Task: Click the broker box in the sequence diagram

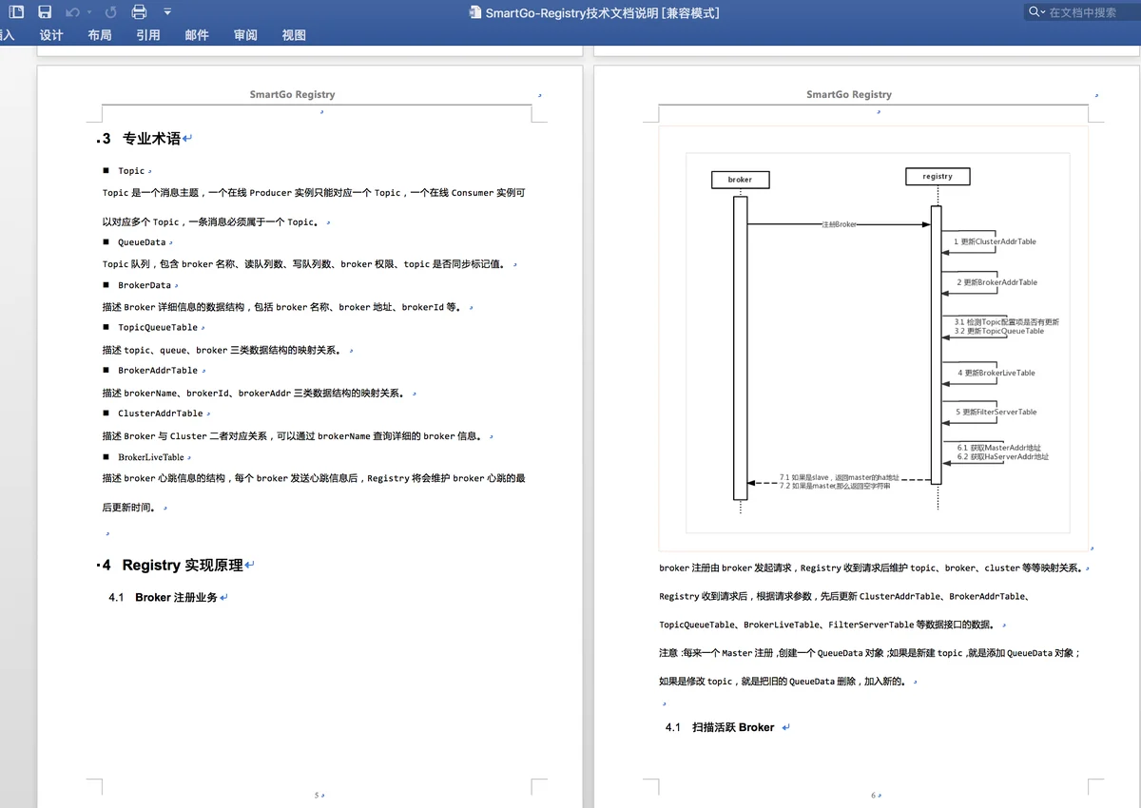Action: (740, 180)
